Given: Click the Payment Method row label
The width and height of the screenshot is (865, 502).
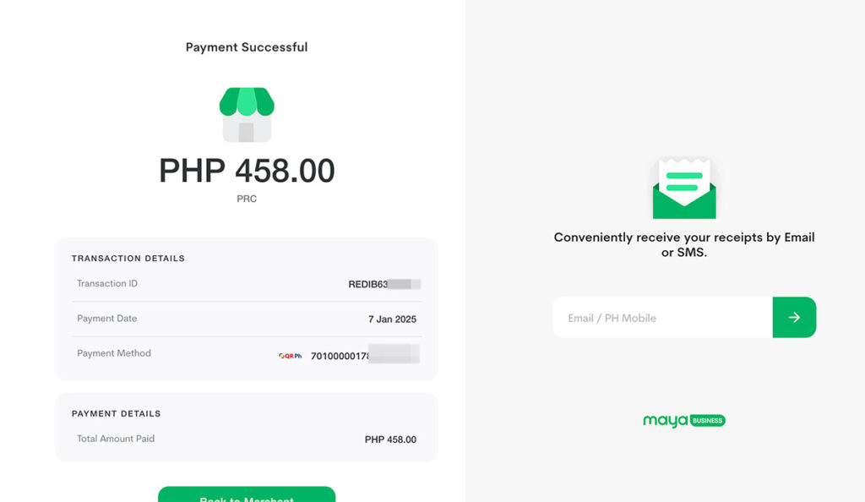Looking at the screenshot, I should 114,353.
